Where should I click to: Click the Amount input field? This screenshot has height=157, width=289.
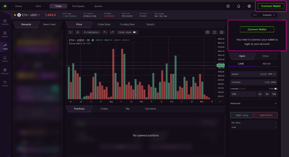point(254,74)
